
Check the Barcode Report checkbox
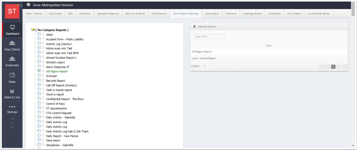[x=39, y=80]
